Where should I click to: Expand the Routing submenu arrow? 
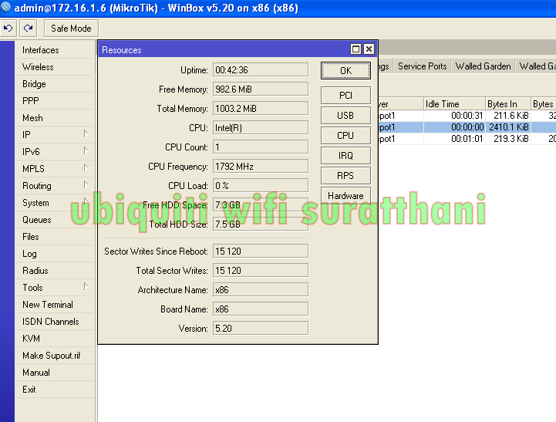click(86, 184)
